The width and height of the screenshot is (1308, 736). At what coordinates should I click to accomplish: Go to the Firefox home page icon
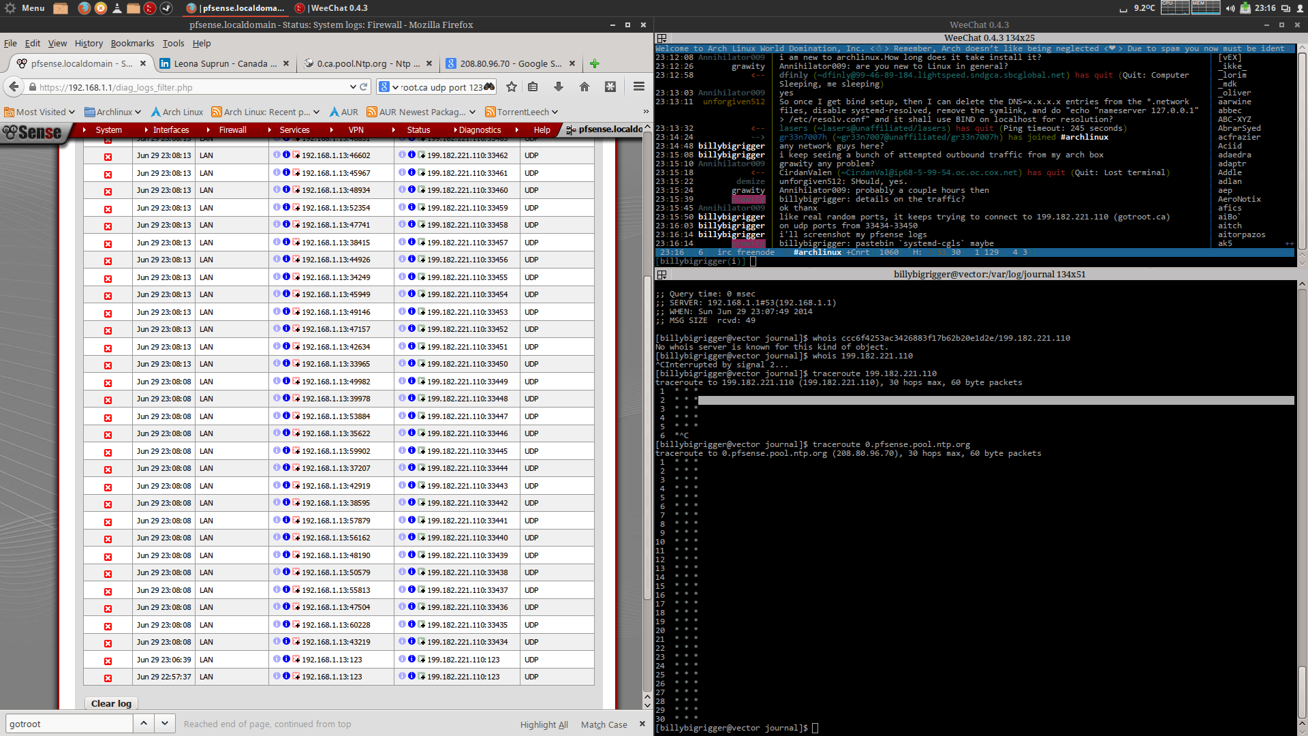(x=585, y=87)
